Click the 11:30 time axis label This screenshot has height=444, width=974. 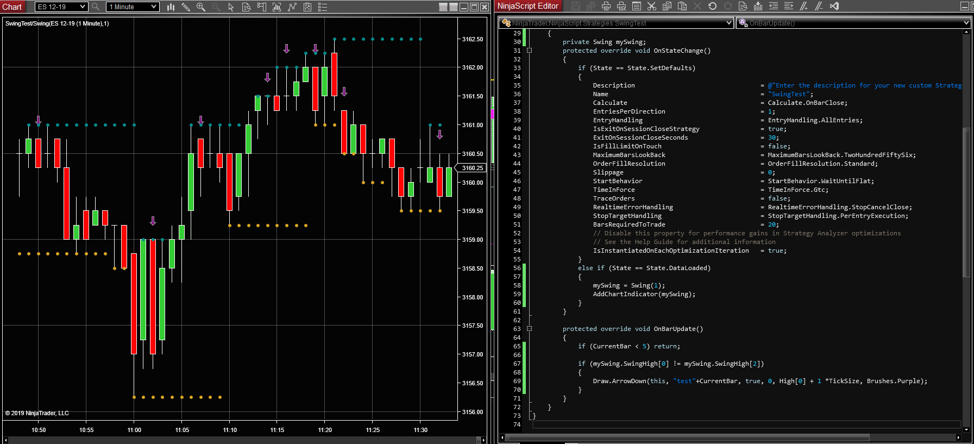420,430
